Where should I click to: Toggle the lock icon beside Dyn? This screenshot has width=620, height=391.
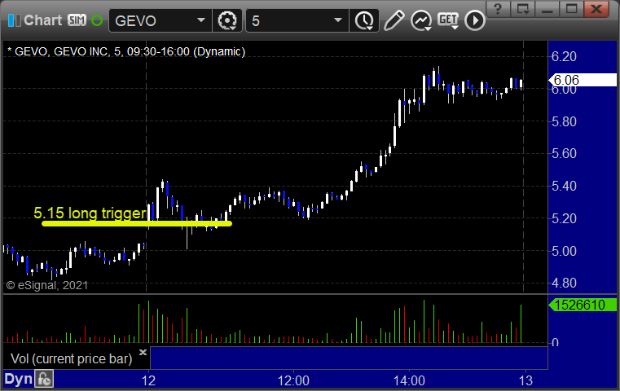point(44,379)
